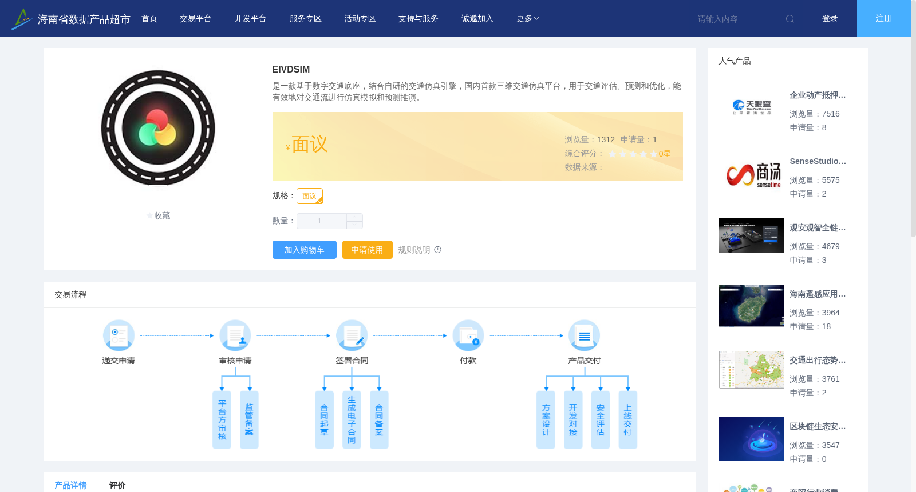Open 开发平台 navigation item
This screenshot has height=492, width=916.
coord(250,19)
